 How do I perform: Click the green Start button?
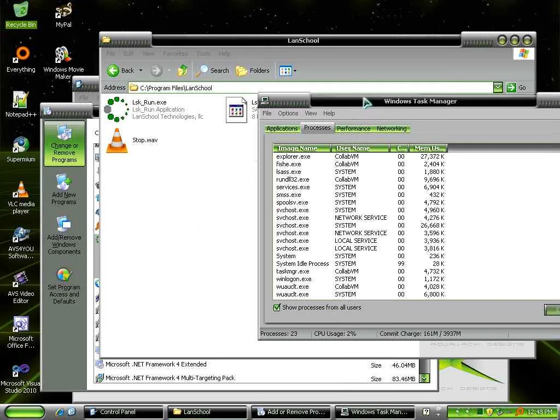[25, 412]
